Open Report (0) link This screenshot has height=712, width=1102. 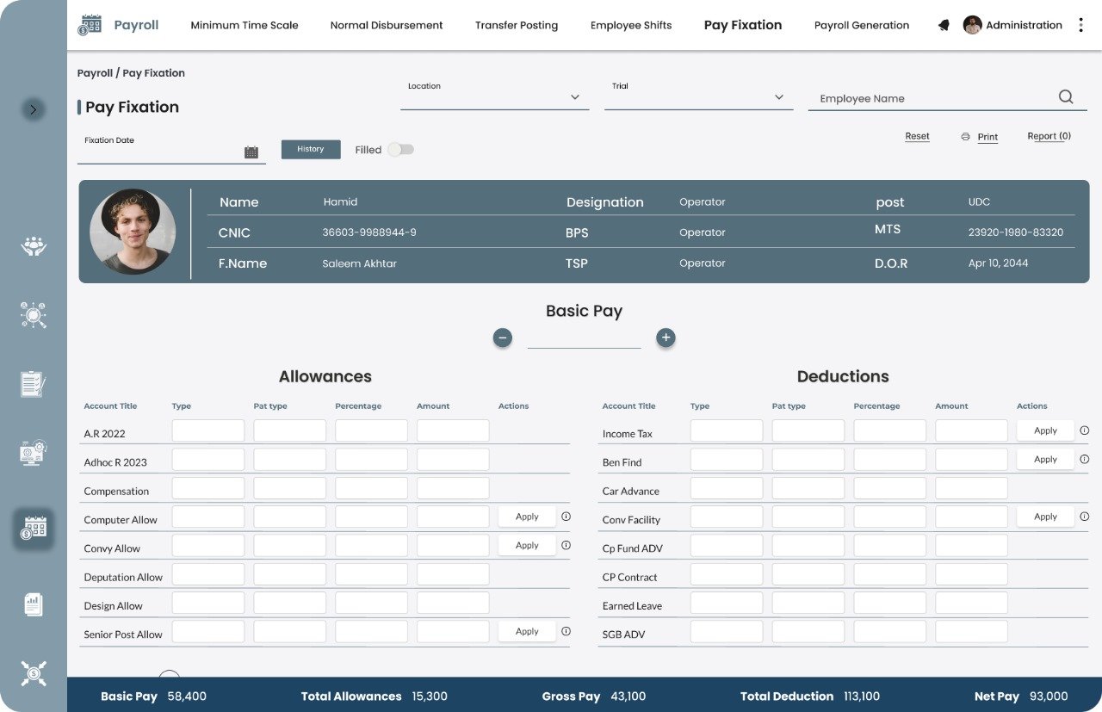coord(1049,136)
